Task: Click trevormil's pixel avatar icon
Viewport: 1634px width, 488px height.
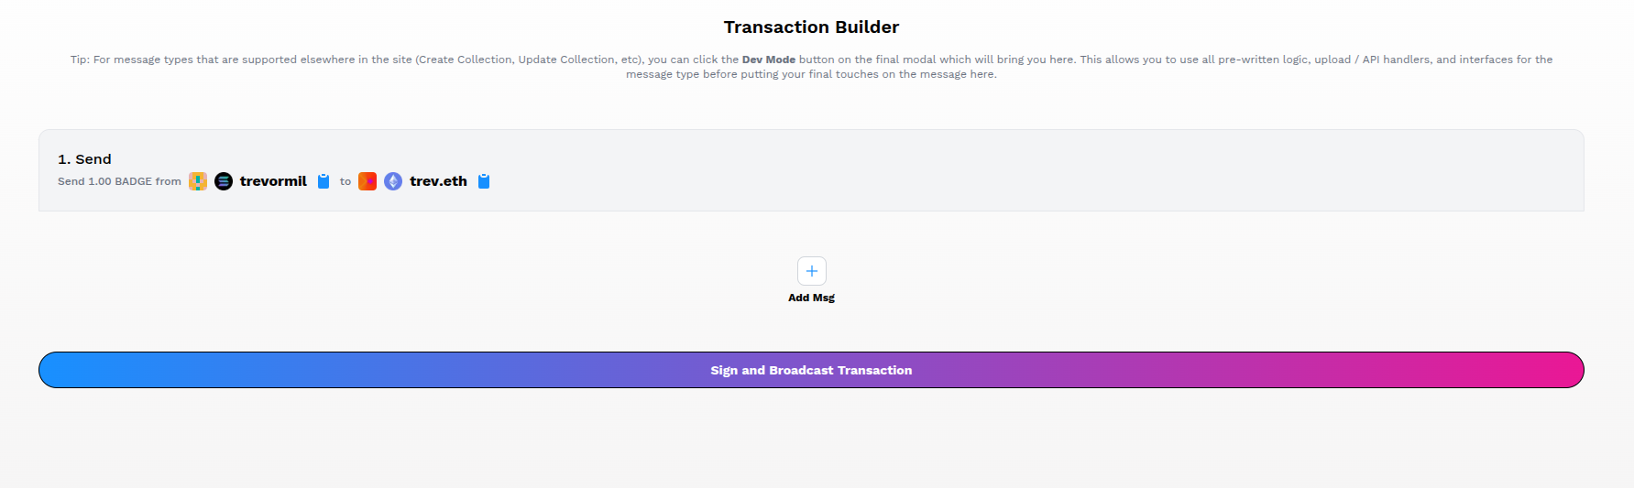Action: (x=198, y=181)
